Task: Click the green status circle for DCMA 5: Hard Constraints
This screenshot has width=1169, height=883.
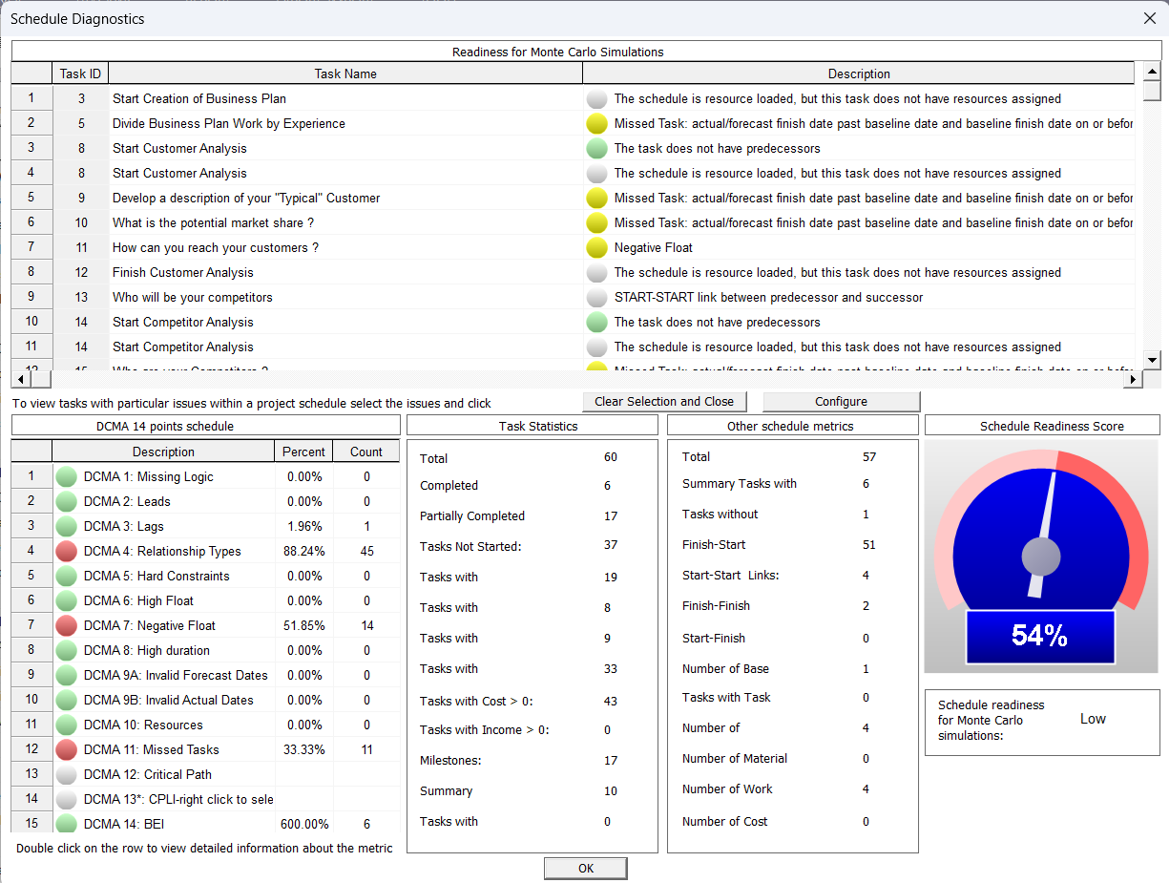Action: (66, 576)
